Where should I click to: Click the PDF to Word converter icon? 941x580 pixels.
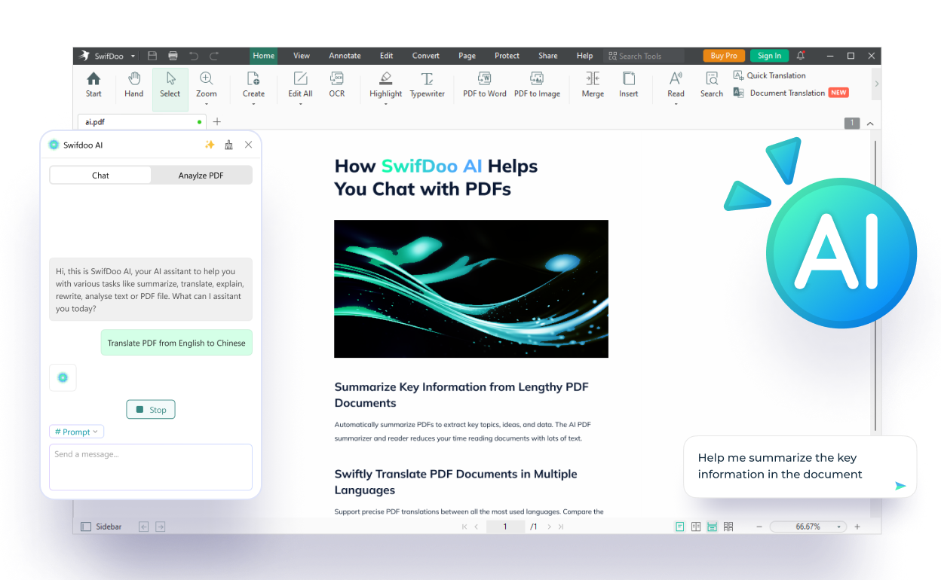pos(484,79)
